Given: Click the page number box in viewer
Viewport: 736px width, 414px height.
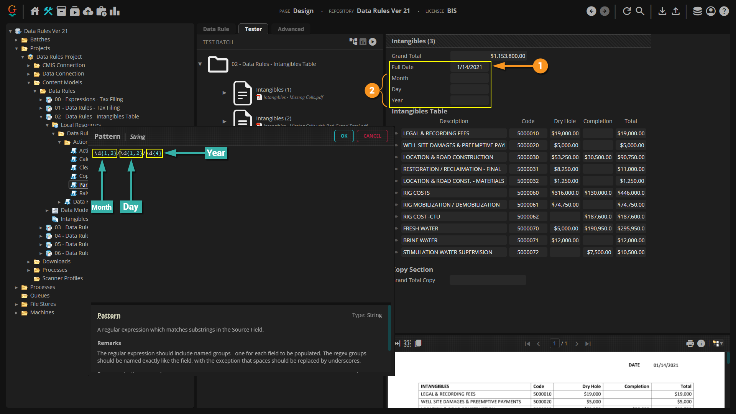Looking at the screenshot, I should click(554, 343).
